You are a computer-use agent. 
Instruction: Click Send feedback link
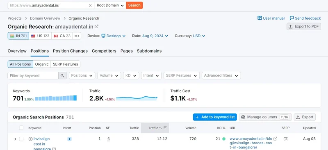pos(305,18)
